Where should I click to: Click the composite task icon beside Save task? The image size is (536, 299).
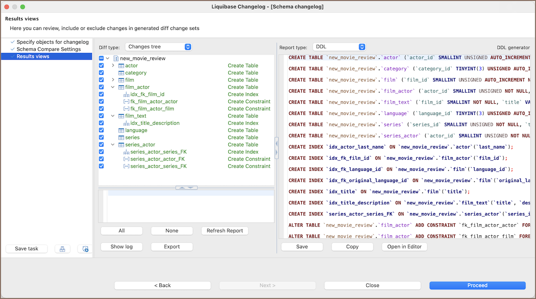click(62, 249)
